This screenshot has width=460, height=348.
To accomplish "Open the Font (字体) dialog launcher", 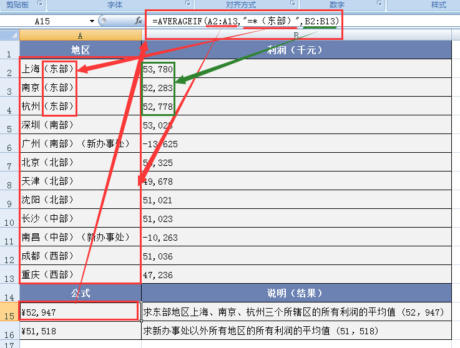I will coord(188,4).
